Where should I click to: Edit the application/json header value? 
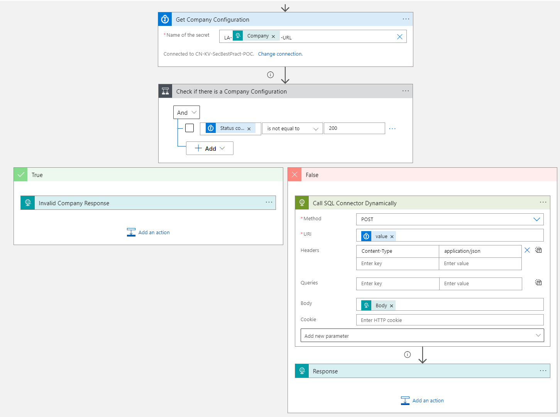[480, 251]
